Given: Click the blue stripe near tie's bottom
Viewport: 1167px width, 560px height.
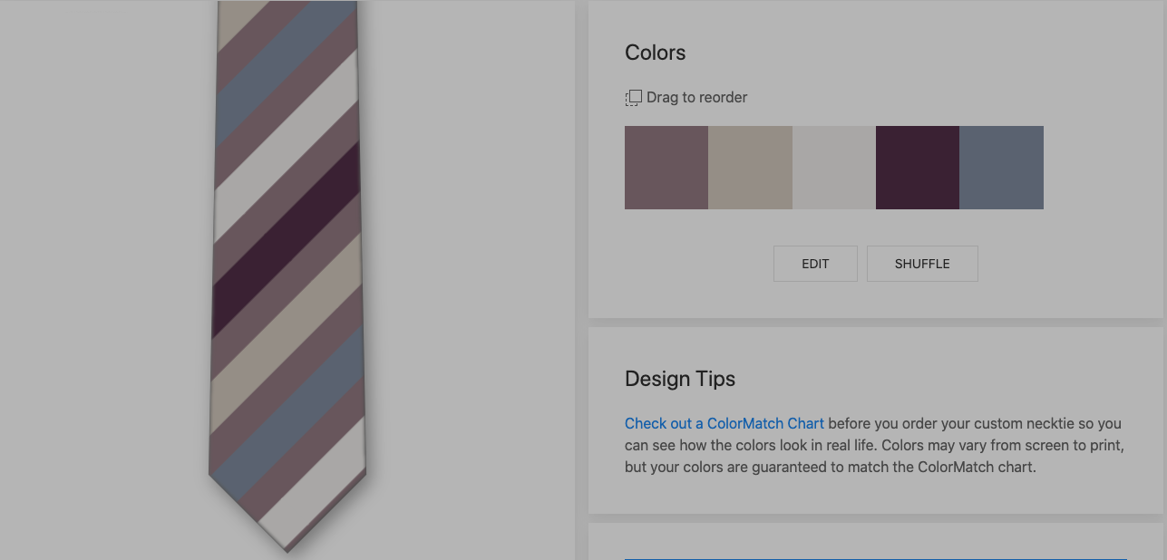Looking at the screenshot, I should pyautogui.click(x=288, y=408).
